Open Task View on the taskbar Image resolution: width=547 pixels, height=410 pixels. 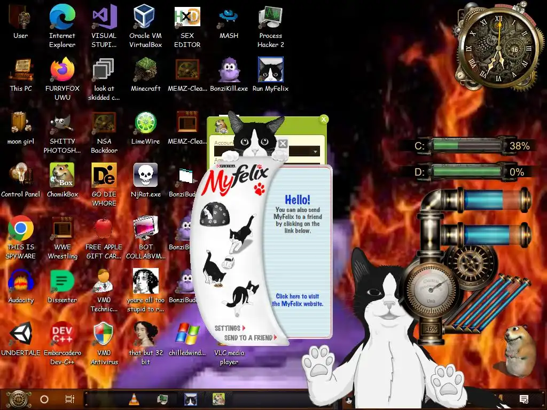[70, 399]
